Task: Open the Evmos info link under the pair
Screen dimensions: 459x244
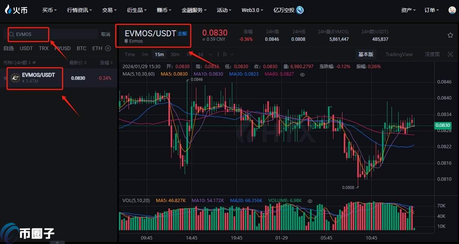Action: click(133, 41)
